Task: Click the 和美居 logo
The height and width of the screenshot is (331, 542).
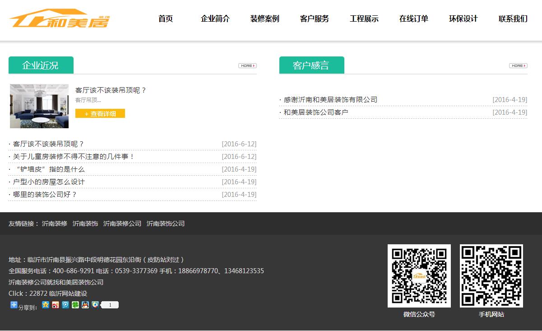Action: (59, 19)
